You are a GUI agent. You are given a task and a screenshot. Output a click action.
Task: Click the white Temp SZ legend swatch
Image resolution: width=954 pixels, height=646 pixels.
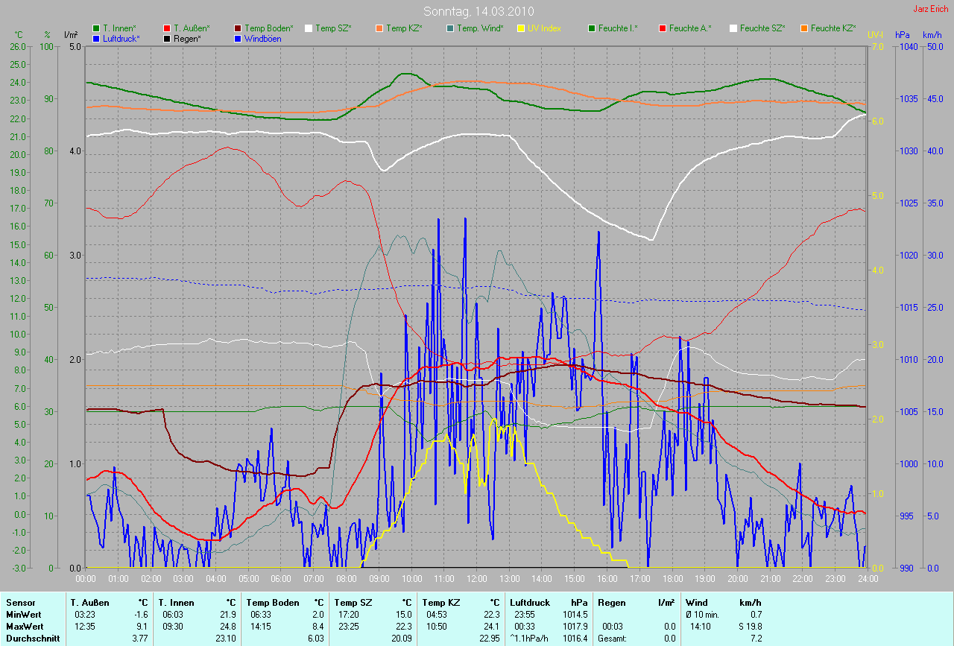click(309, 28)
